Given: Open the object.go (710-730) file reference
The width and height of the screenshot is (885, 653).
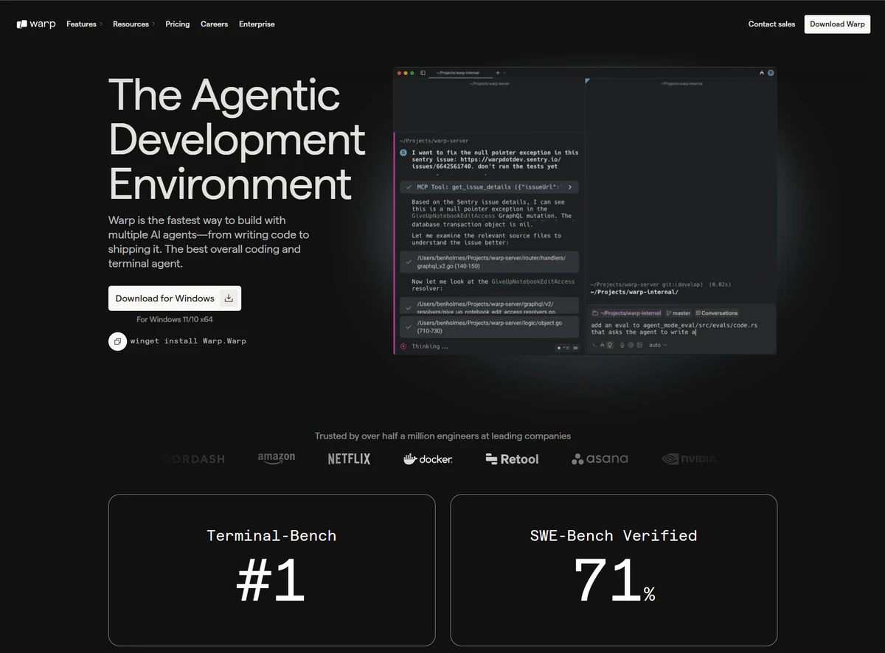Looking at the screenshot, I should point(489,326).
